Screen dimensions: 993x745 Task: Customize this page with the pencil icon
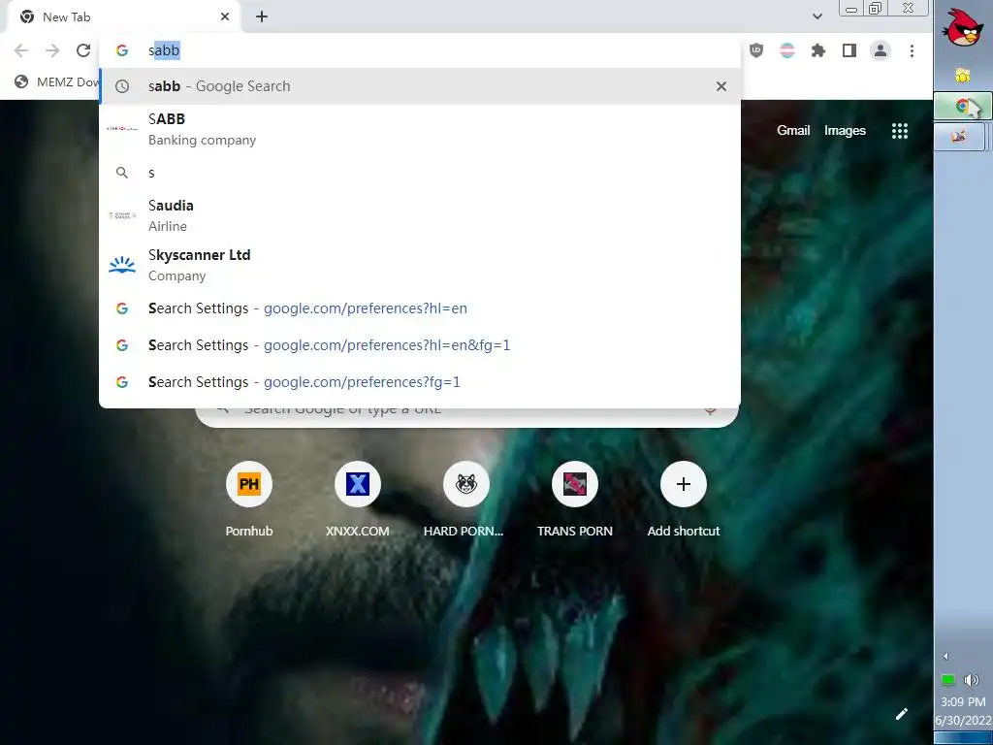point(902,714)
